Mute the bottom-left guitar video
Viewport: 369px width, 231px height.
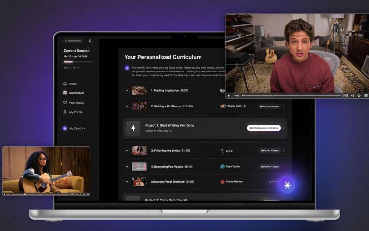pos(77,194)
